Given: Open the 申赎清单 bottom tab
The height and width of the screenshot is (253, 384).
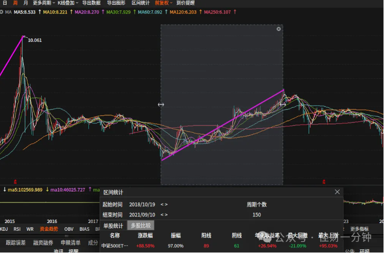Looking at the screenshot, I should click(x=71, y=243).
